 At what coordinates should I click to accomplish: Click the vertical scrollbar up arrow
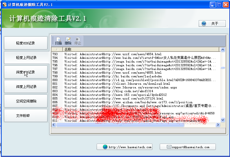223,49
